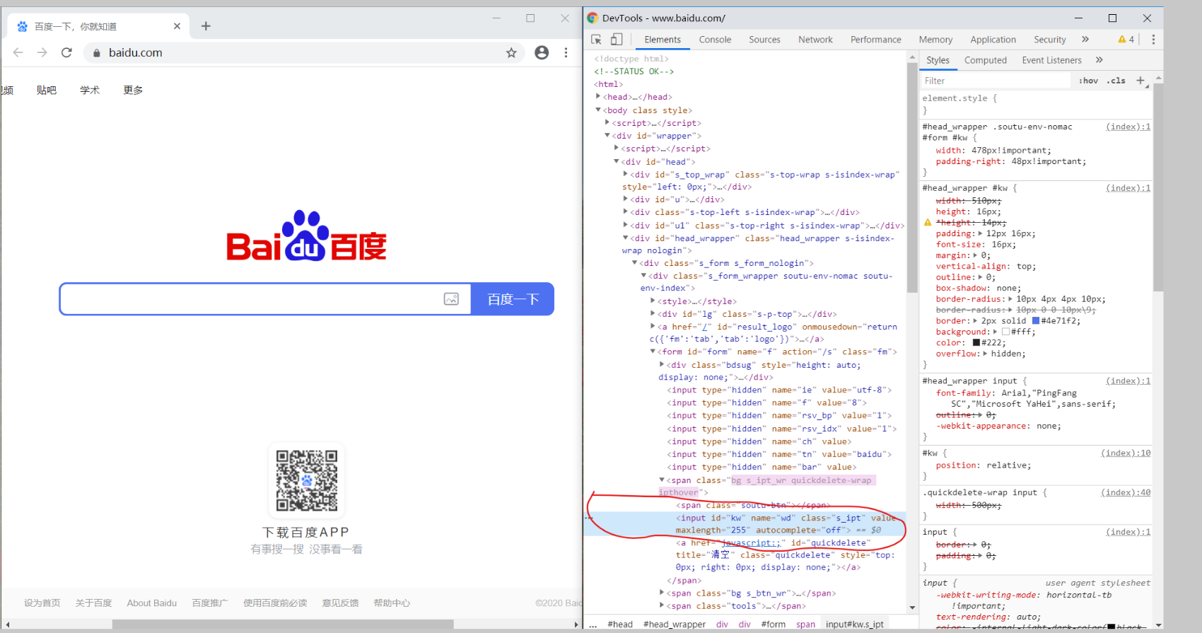
Task: Toggle the .cls class editor button
Action: point(1116,81)
